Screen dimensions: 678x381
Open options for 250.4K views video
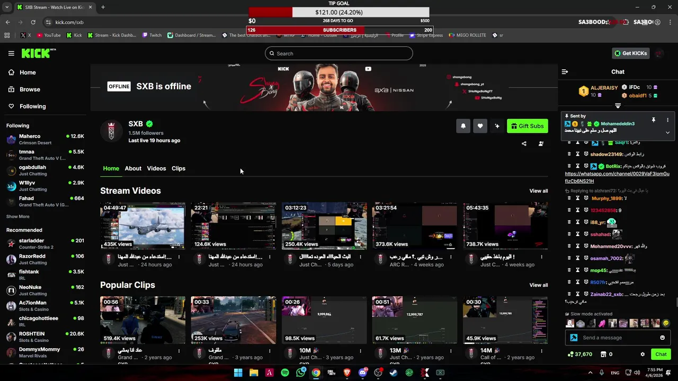coord(360,257)
